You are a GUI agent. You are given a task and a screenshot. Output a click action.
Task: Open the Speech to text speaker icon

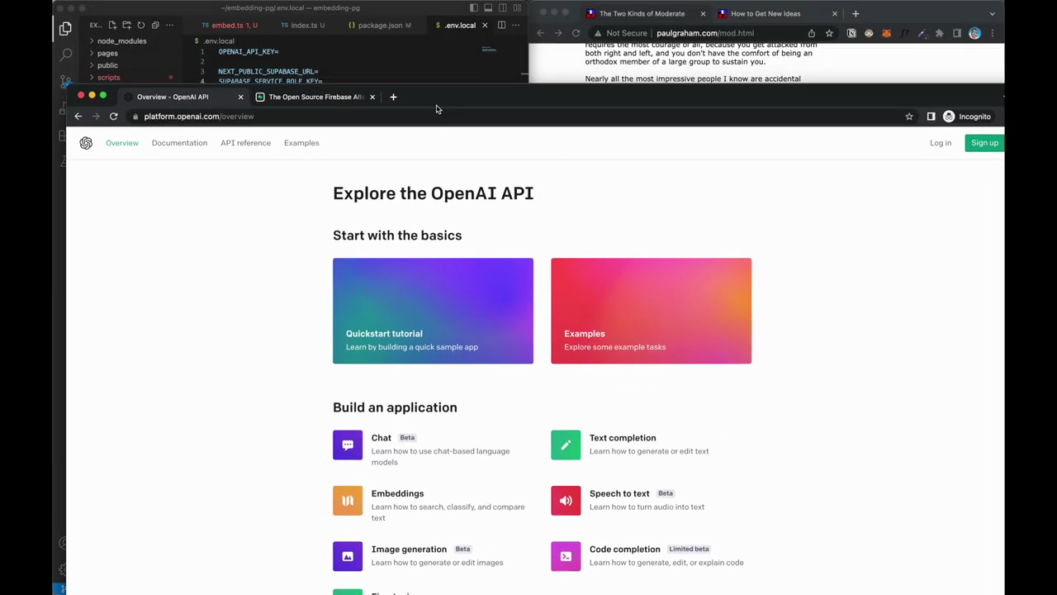[x=566, y=500]
